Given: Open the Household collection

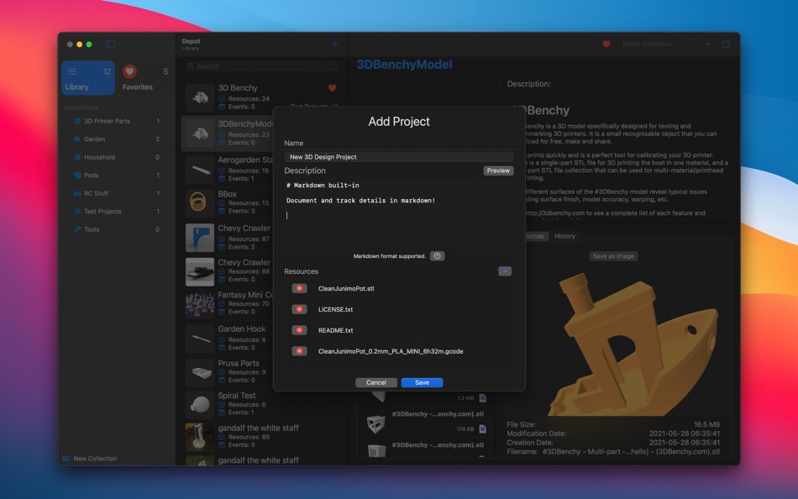Looking at the screenshot, I should point(117,157).
